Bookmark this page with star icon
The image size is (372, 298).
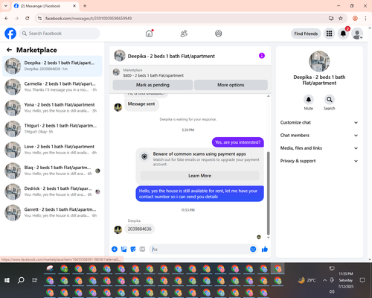click(x=341, y=19)
